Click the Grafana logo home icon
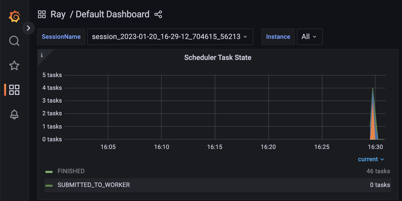Screen dimensions: 402x201 coord(14,17)
